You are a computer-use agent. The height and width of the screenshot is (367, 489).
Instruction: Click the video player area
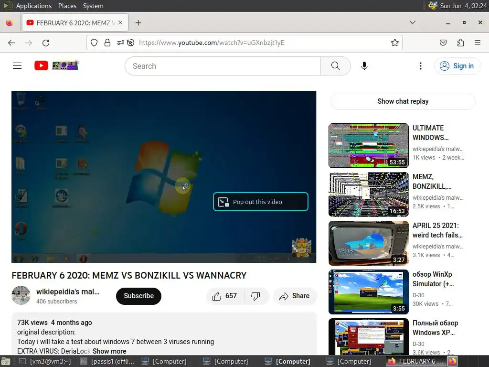(164, 177)
